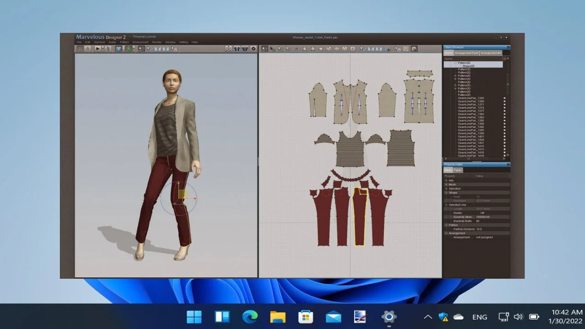Toggle the blue shirt garment display icon
The width and height of the screenshot is (585, 329).
pos(119,48)
